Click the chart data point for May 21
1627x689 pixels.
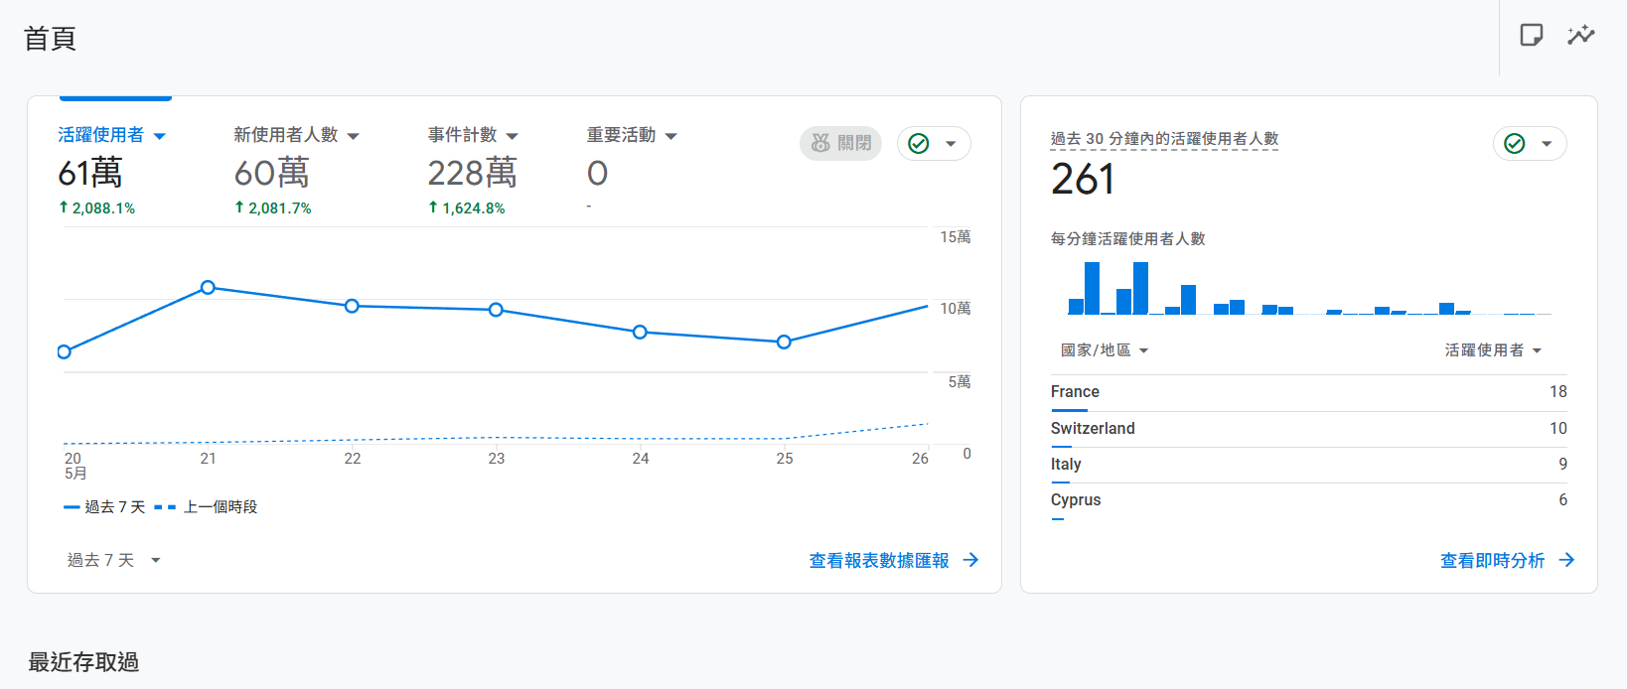click(208, 288)
